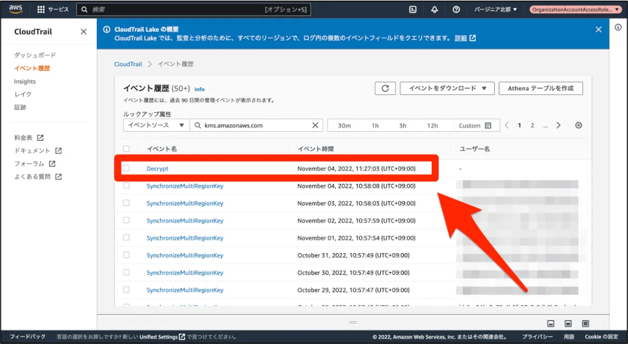Click the Athena テーブルを作成 button
Screen dimensions: 628x344
click(541, 88)
